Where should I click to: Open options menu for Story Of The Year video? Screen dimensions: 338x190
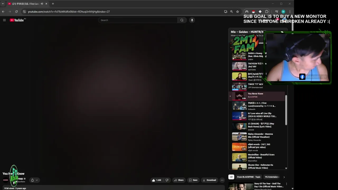[x=287, y=184]
